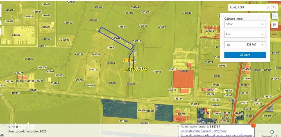281x137 pixels.
Task: Click parcel label 359016
Action: point(157,72)
